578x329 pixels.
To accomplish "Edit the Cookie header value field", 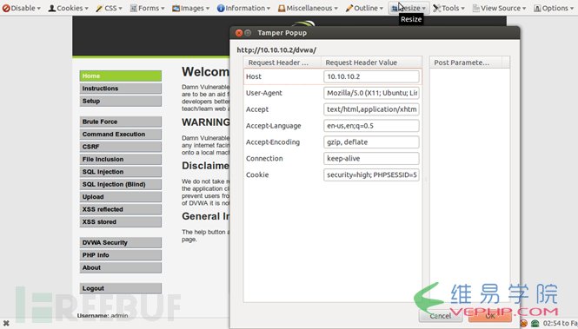I will click(371, 174).
